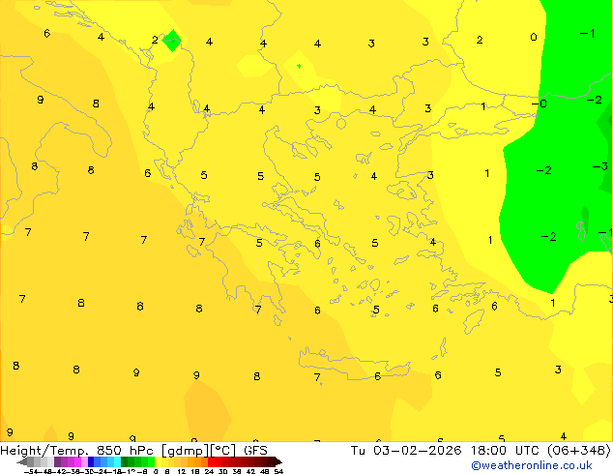Click the green diamond contour near top-left
The image size is (613, 474).
click(172, 41)
